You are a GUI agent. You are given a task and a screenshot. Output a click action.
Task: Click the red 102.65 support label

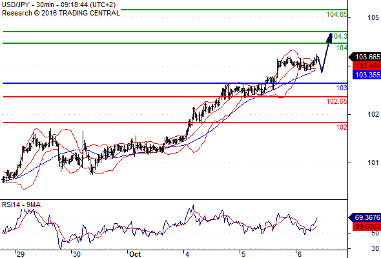pos(337,101)
